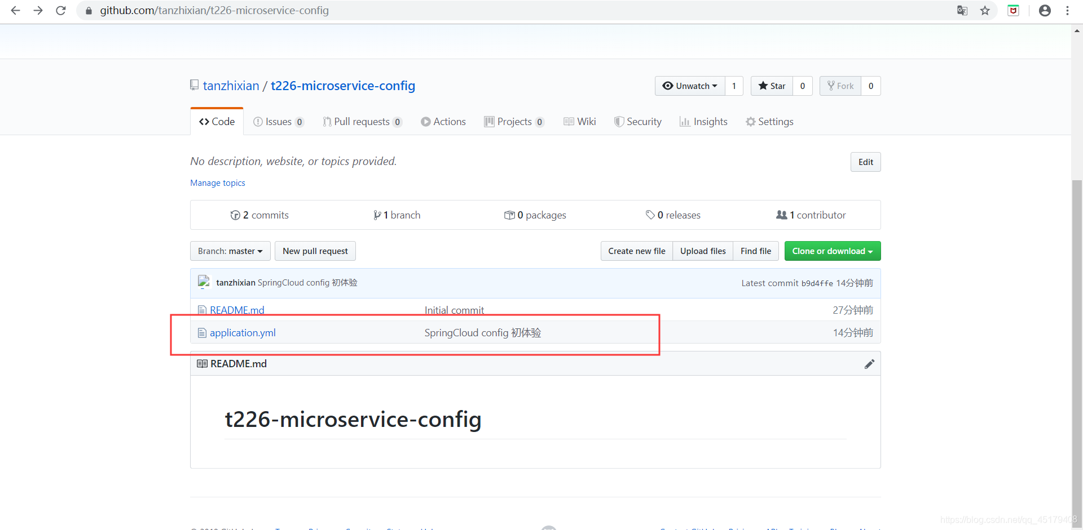Expand the Clone or download dropdown
1083x530 pixels.
(x=833, y=251)
